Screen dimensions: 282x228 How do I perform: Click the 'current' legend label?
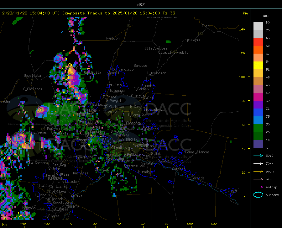pos(272,195)
